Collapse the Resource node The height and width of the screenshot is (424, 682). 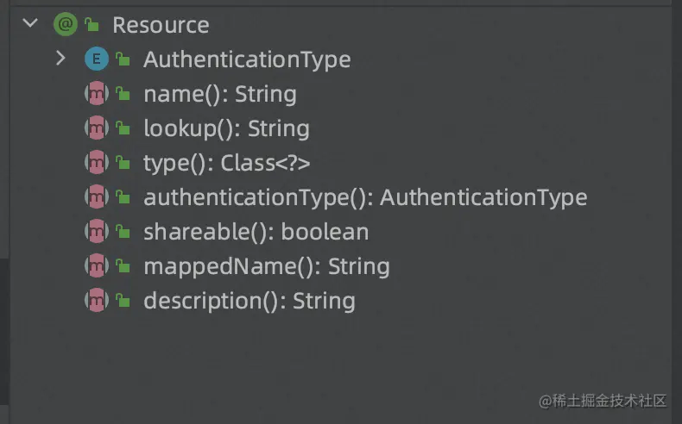pyautogui.click(x=31, y=24)
